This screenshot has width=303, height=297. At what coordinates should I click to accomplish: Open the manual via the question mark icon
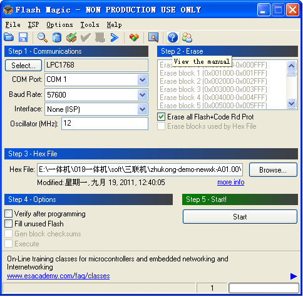pos(173,38)
